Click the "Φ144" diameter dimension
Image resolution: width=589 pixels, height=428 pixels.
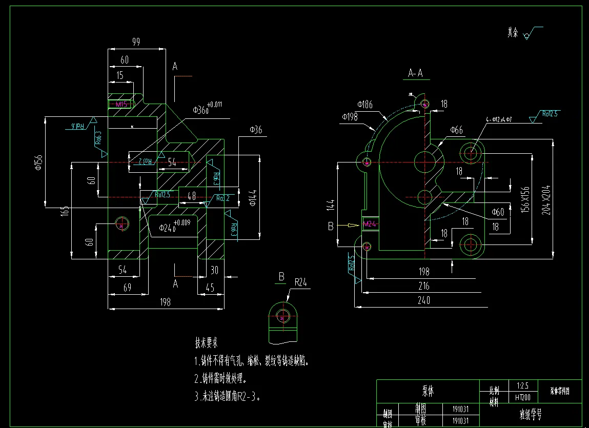(x=253, y=198)
